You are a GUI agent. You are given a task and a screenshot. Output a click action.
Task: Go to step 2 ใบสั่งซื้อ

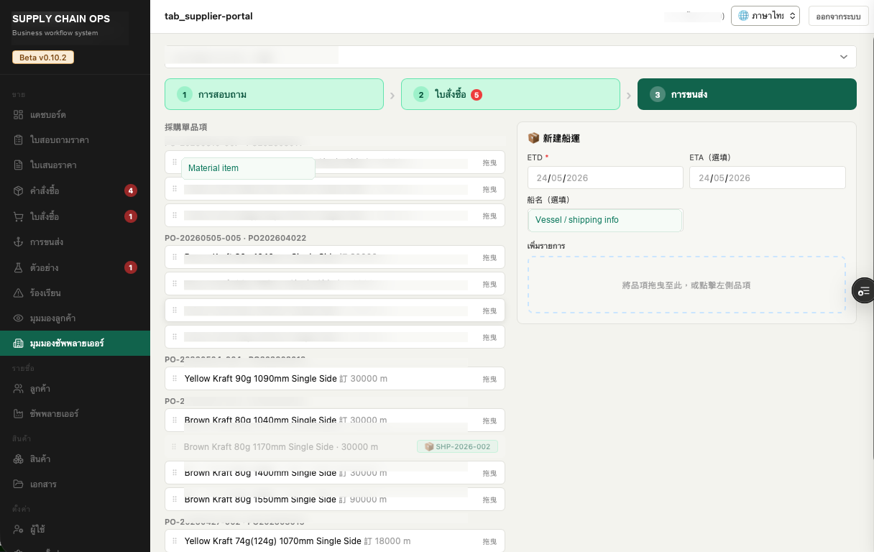click(x=510, y=94)
